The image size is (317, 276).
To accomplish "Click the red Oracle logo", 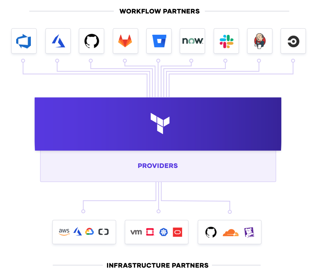I will [x=177, y=232].
